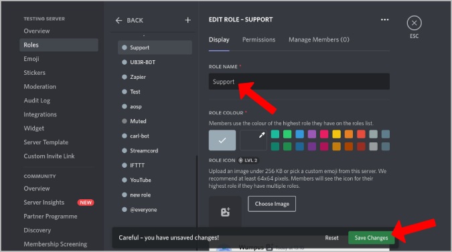Screen dimensions: 452x252
Task: Click the back arrow icon
Action: [x=119, y=21]
